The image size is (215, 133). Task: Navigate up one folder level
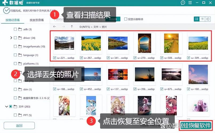(72, 27)
